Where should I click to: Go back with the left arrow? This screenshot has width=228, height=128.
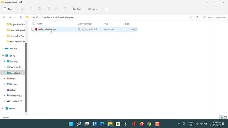coord(4,17)
